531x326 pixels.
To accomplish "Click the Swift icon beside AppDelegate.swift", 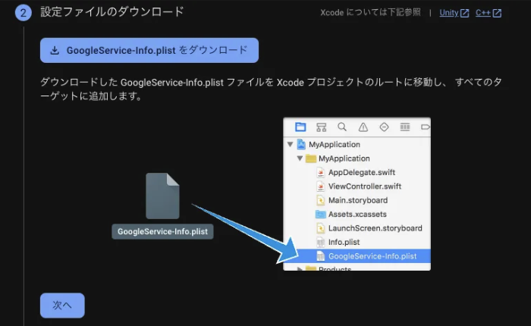I will [320, 172].
